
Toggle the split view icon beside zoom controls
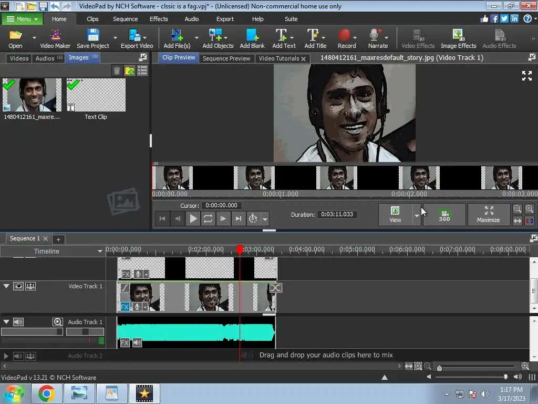coord(530,221)
